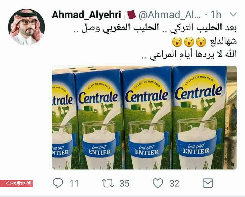Click the Ahmad_Alyehri display name

pyautogui.click(x=87, y=15)
